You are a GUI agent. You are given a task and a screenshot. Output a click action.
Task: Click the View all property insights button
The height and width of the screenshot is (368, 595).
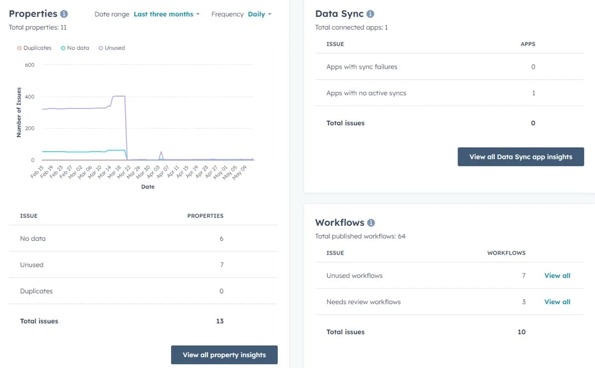click(x=224, y=355)
